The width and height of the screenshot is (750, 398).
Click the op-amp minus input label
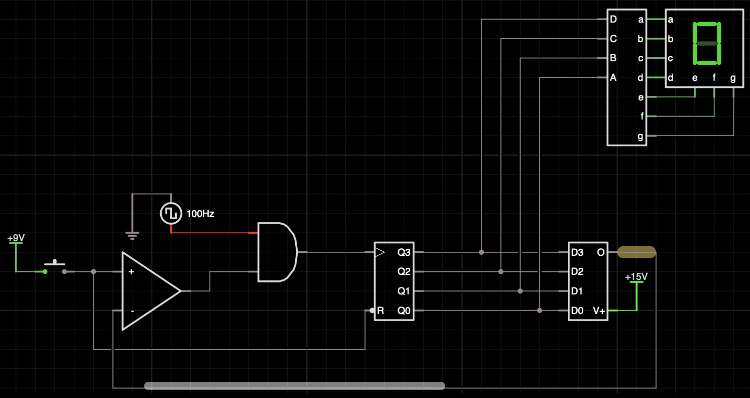132,311
